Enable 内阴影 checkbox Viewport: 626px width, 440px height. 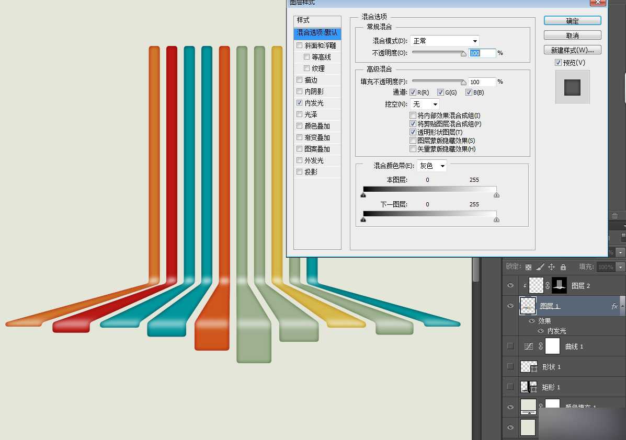point(300,91)
